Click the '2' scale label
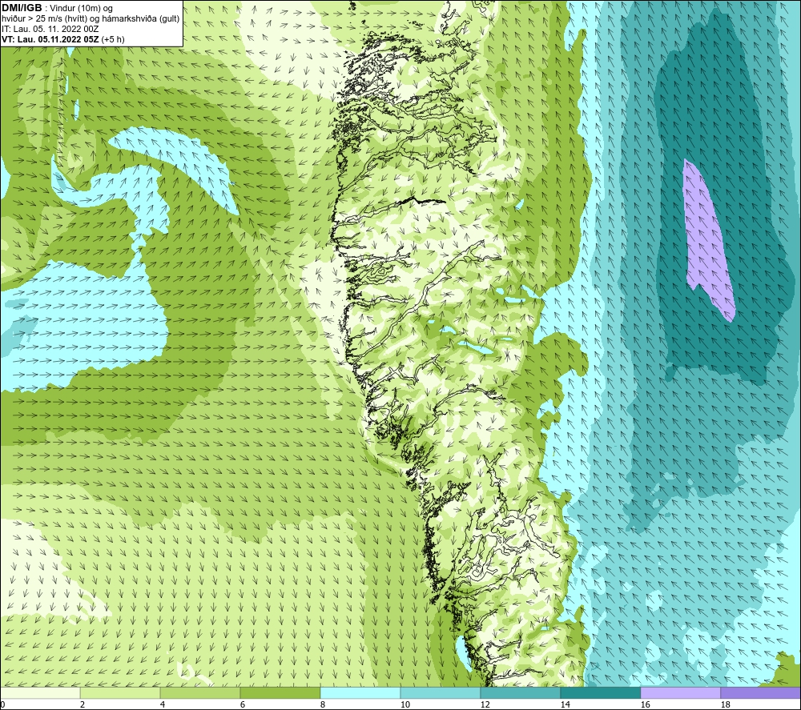The height and width of the screenshot is (710, 801). (x=83, y=704)
